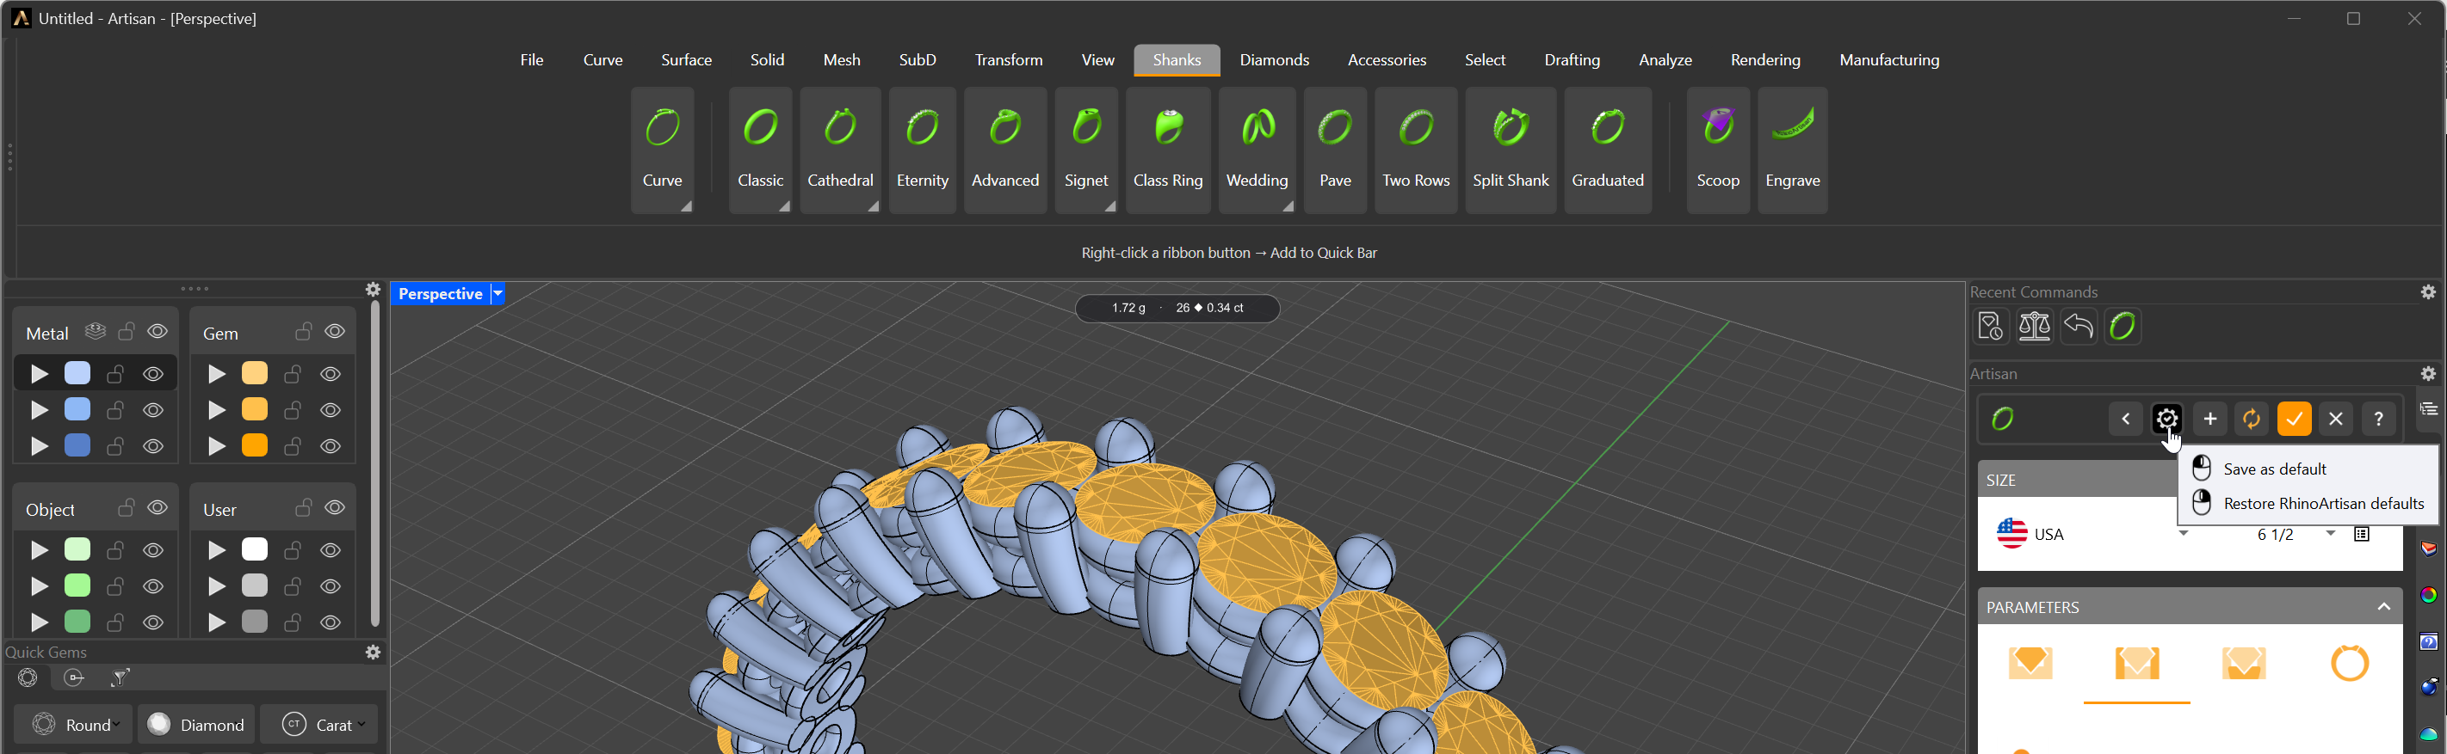
Task: Open the USA country dropdown arrow
Action: (x=2183, y=534)
